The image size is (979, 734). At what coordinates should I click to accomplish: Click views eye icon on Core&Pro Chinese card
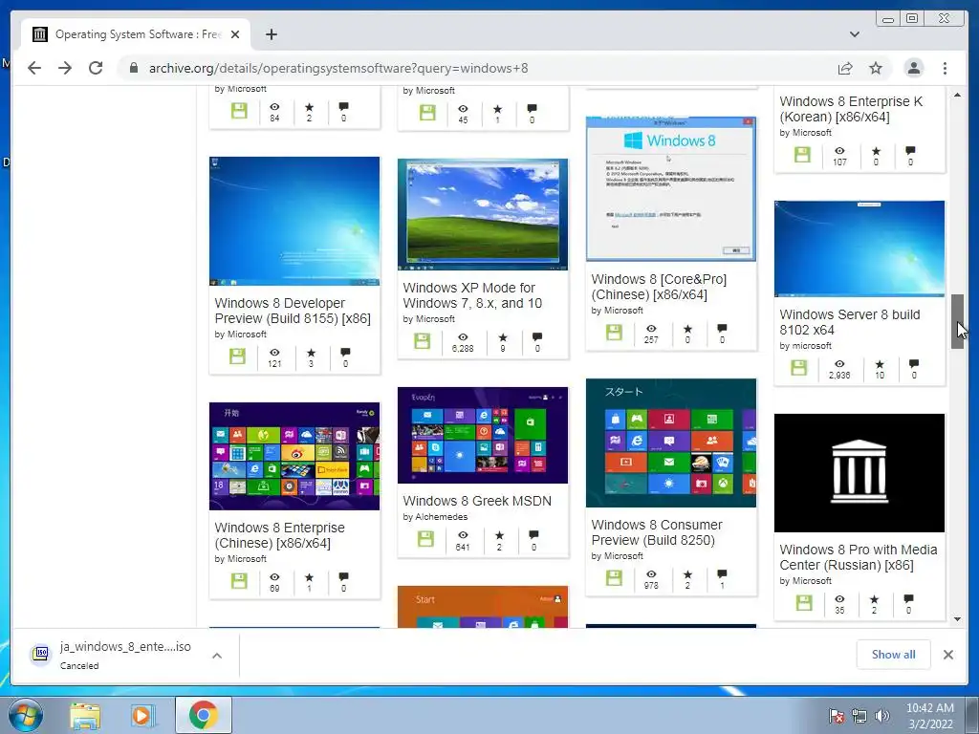point(651,329)
